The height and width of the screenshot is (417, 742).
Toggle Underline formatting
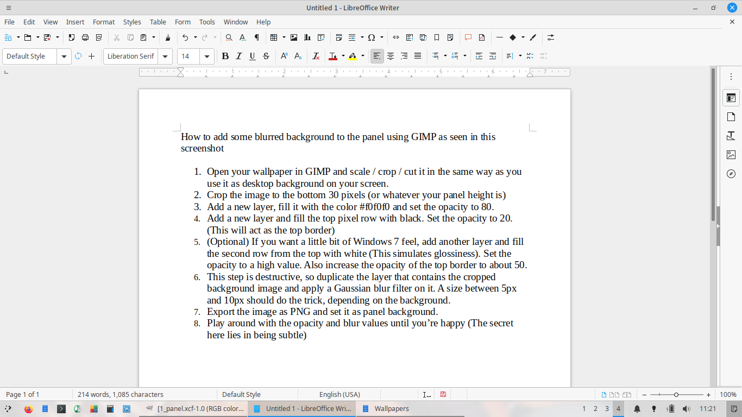point(253,56)
